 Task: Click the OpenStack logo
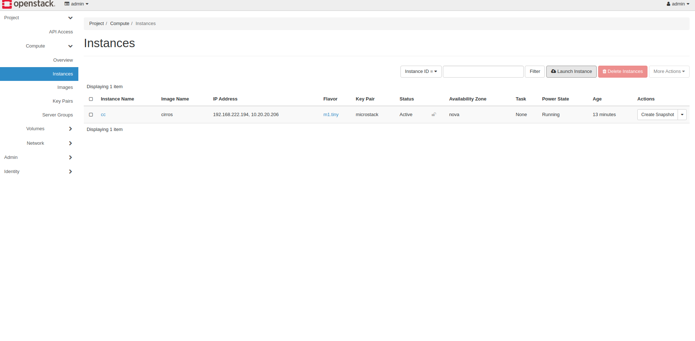[29, 4]
